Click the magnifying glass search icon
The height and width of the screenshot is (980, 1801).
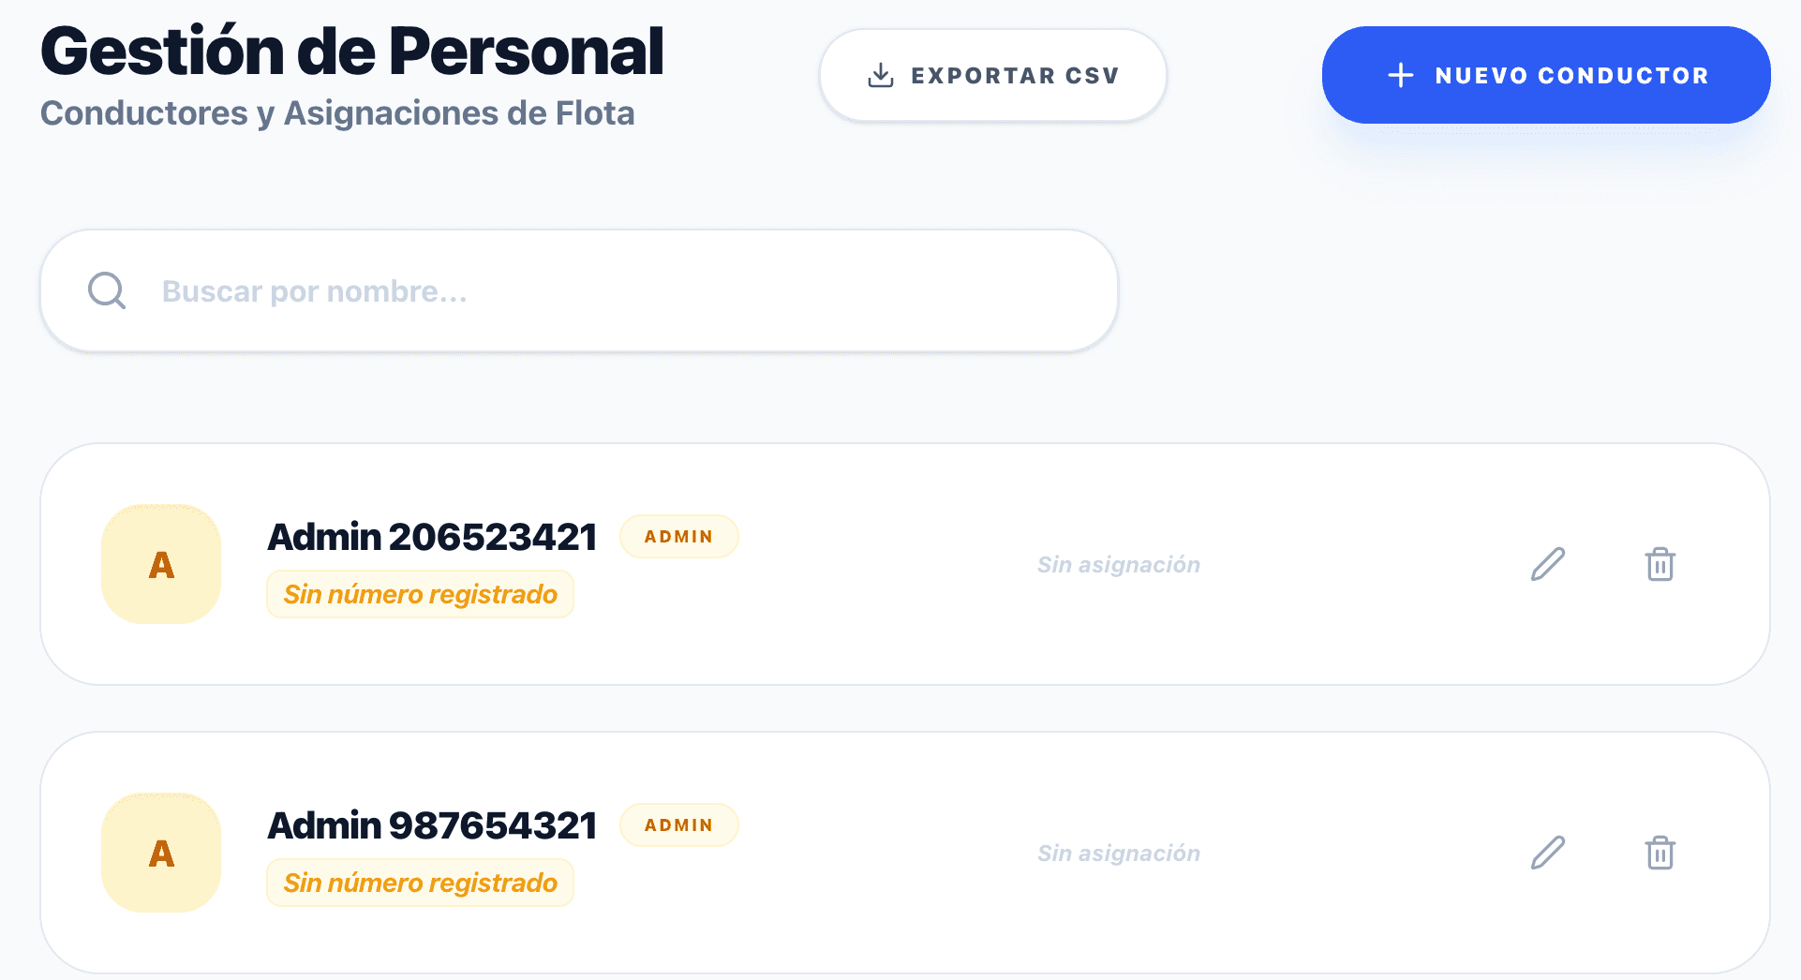(106, 290)
